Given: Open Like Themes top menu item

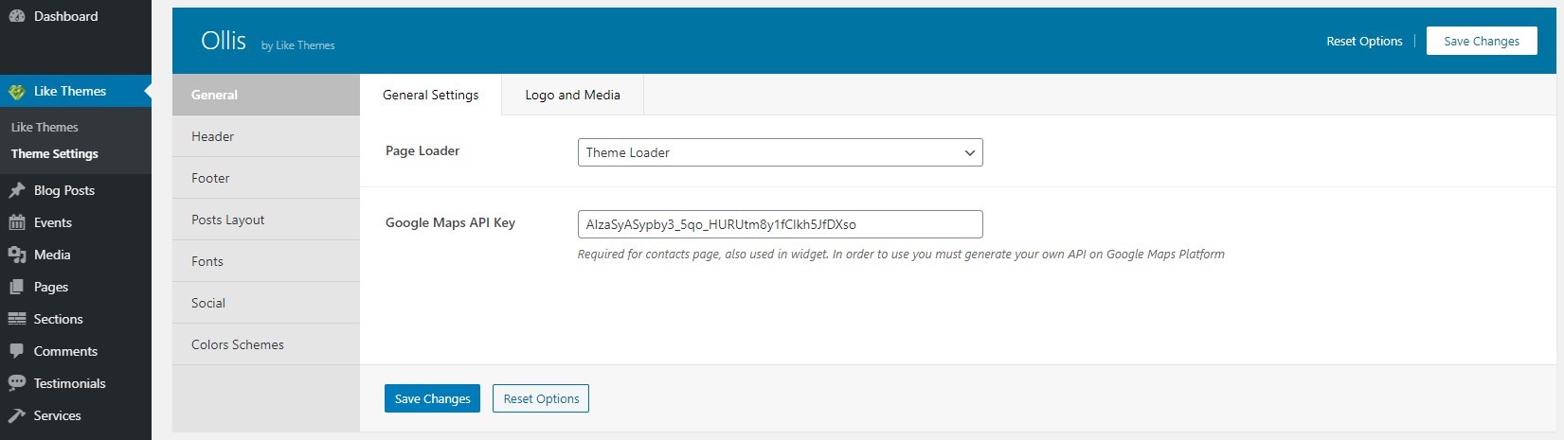Looking at the screenshot, I should 76,92.
